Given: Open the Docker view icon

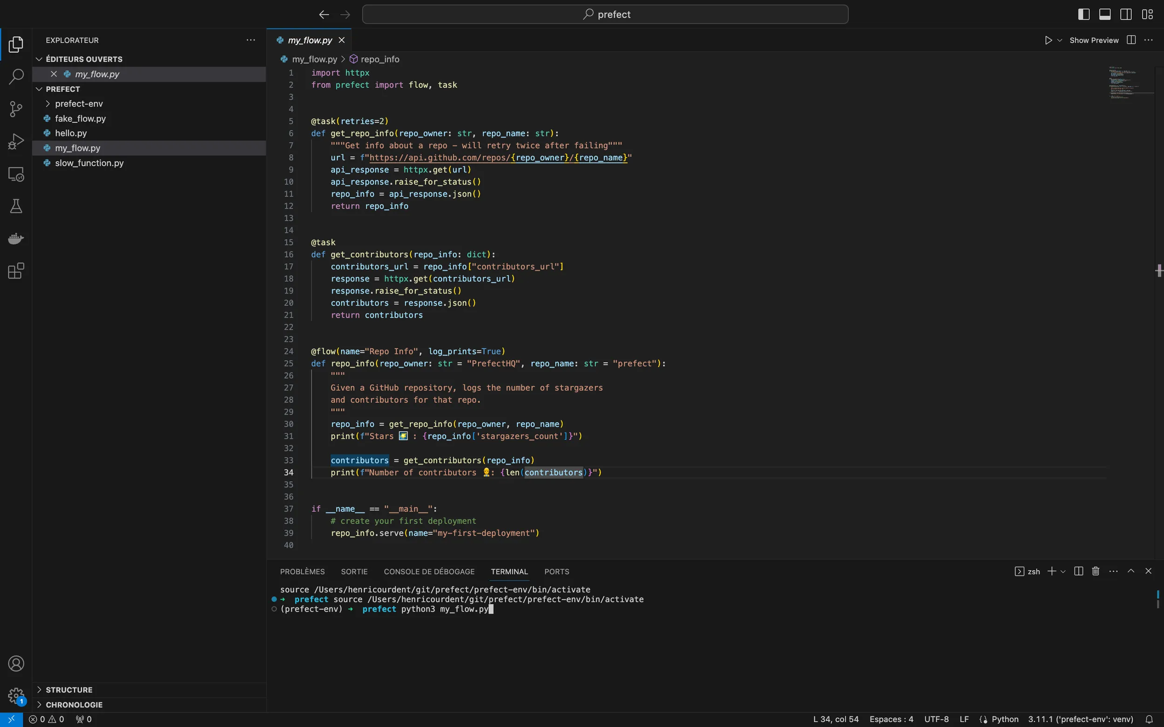Looking at the screenshot, I should point(16,239).
